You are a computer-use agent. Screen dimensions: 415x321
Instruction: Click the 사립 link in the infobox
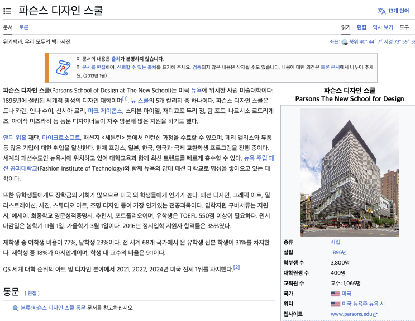(x=335, y=242)
